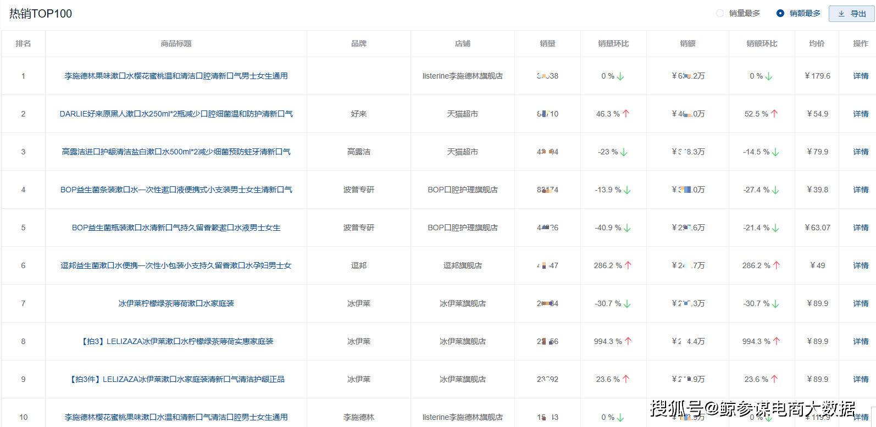Viewport: 876px width, 427px height.
Task: Click the green down arrow beside -14.5 %
Action: pyautogui.click(x=775, y=152)
